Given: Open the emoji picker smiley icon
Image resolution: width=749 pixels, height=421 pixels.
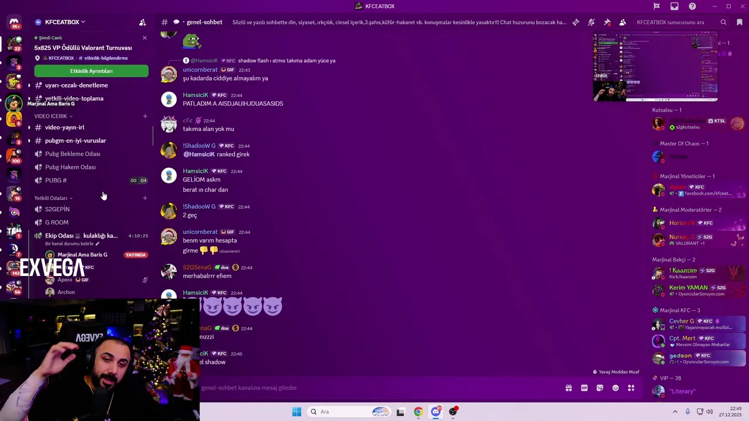Looking at the screenshot, I should (x=616, y=388).
